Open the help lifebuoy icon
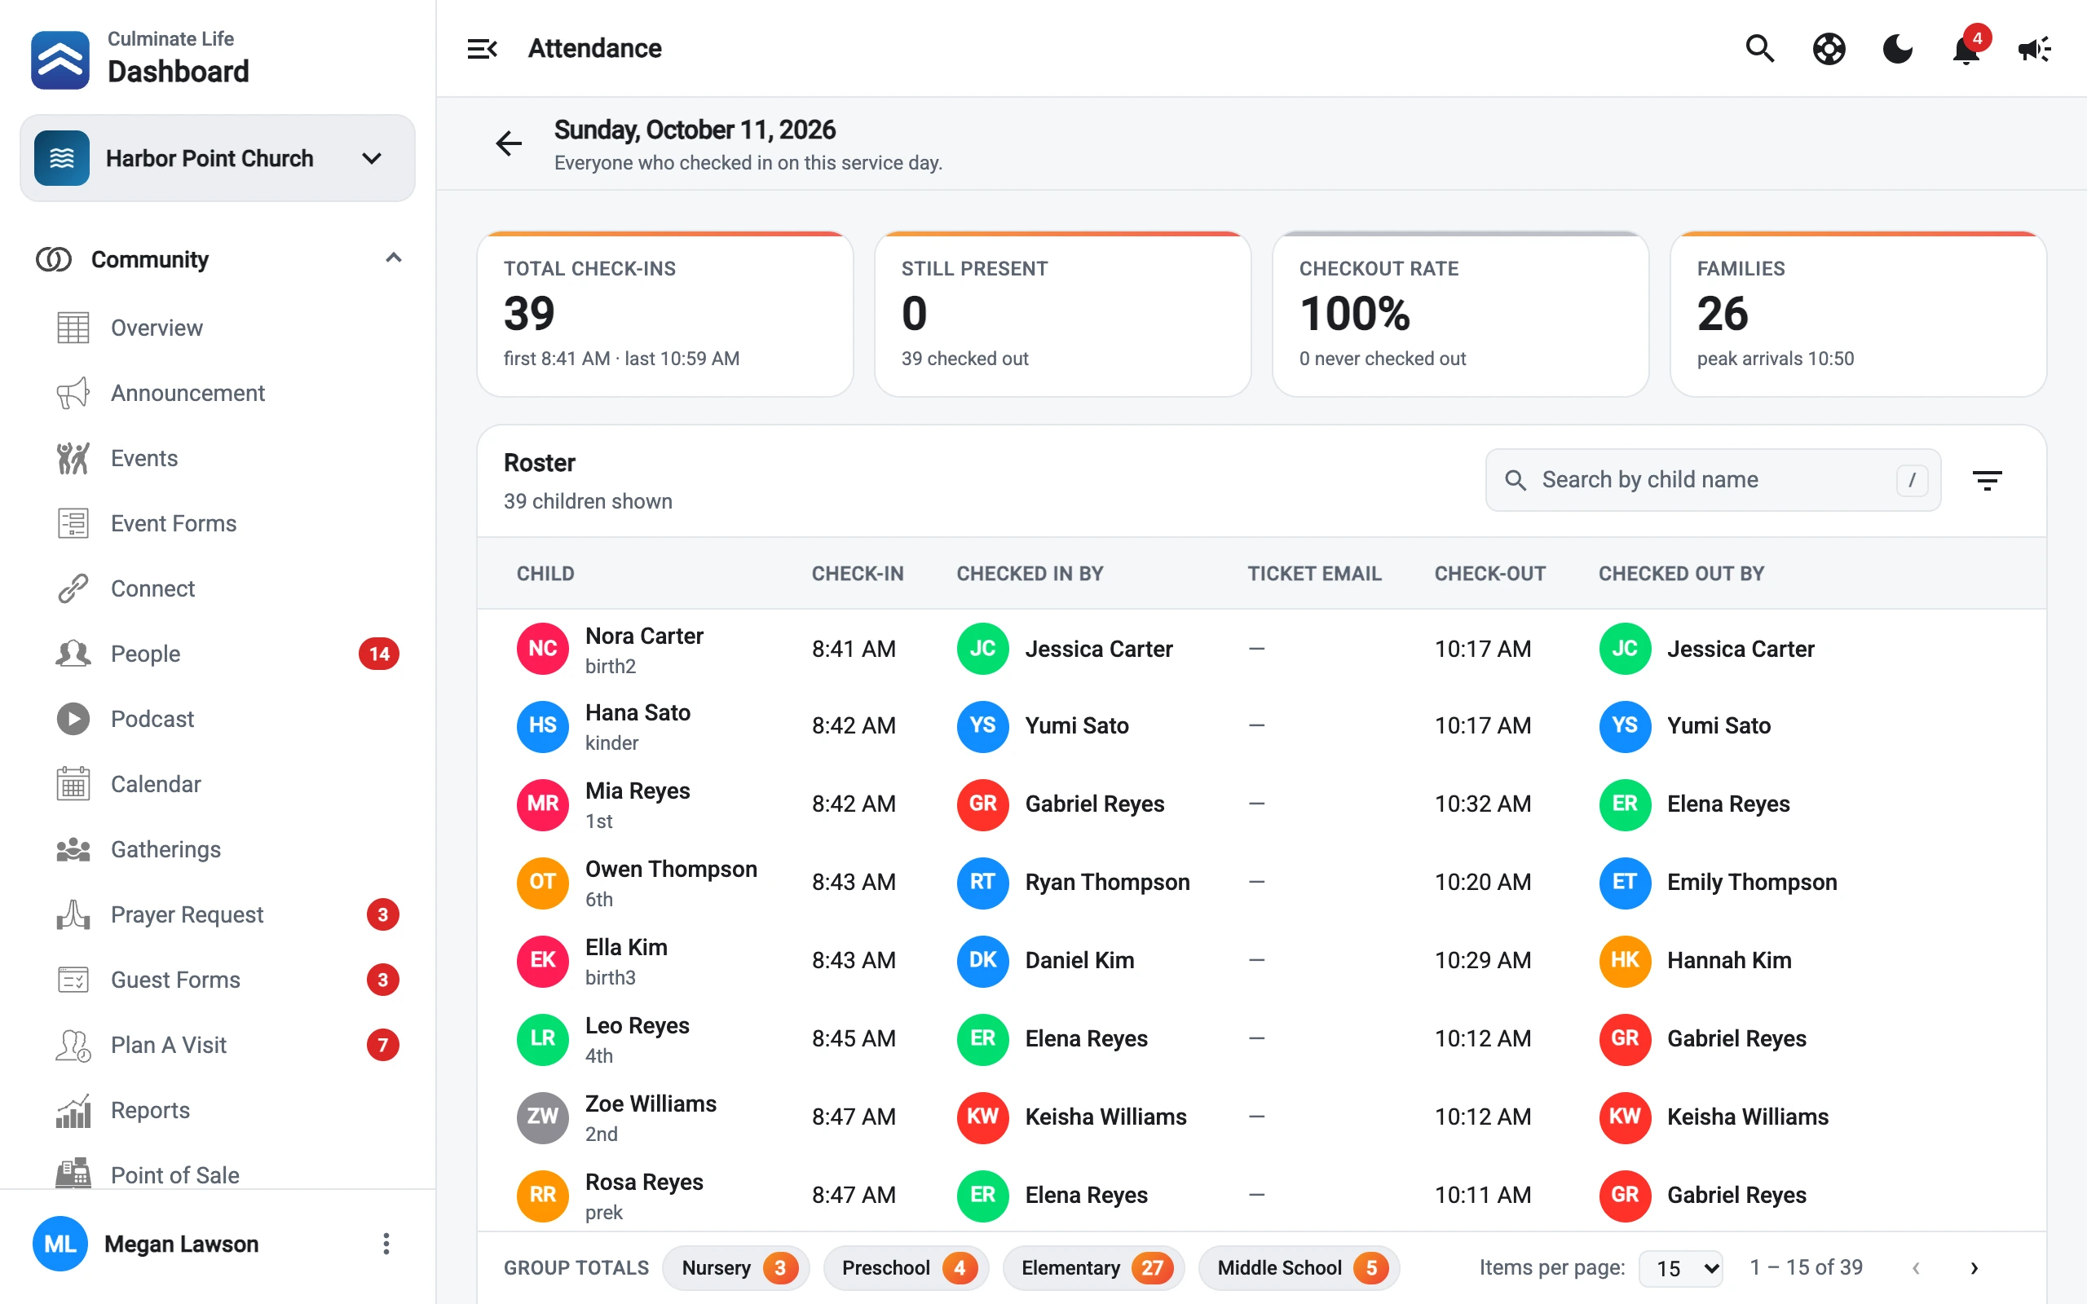 pyautogui.click(x=1829, y=49)
